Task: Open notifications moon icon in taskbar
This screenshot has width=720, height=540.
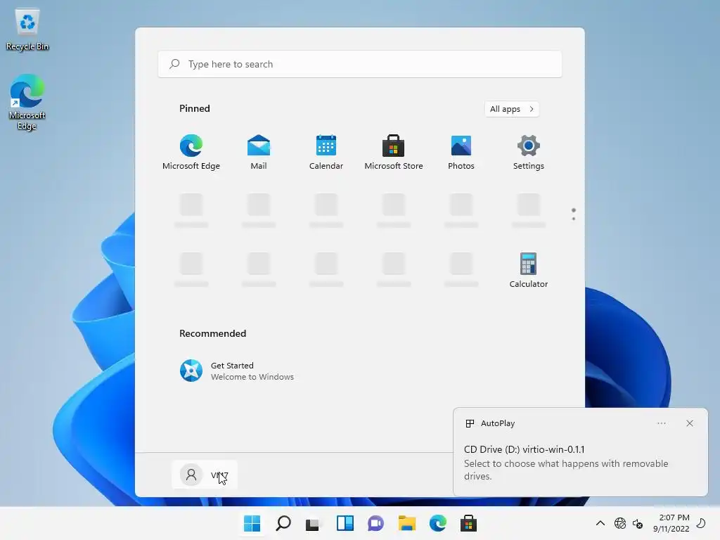Action: pyautogui.click(x=702, y=523)
